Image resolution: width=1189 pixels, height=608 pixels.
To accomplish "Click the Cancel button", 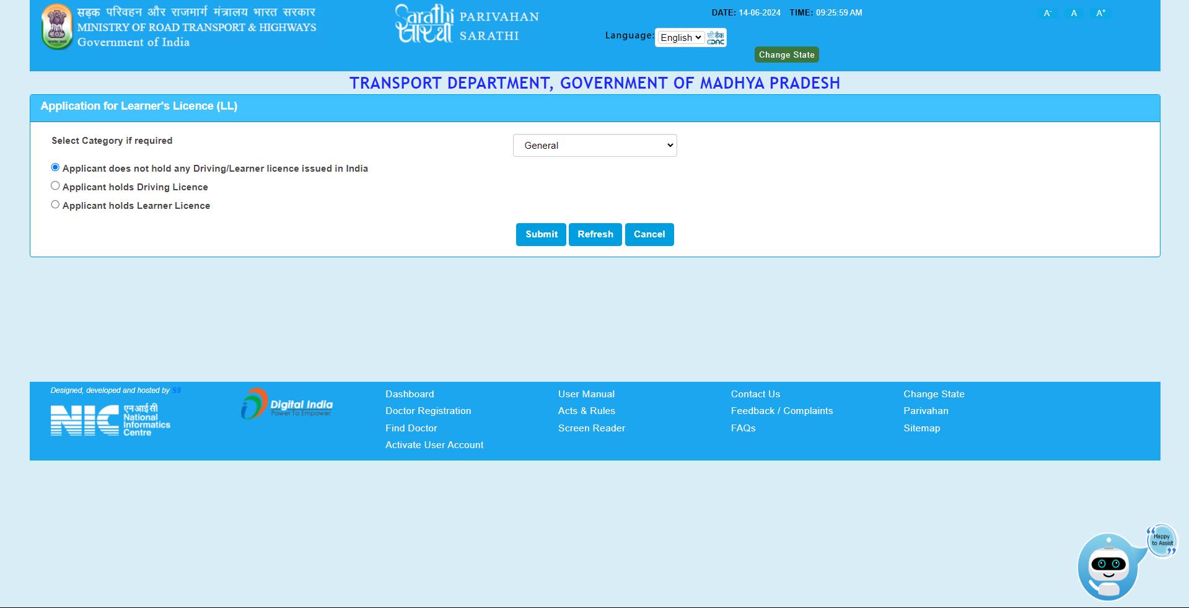I will [x=649, y=234].
